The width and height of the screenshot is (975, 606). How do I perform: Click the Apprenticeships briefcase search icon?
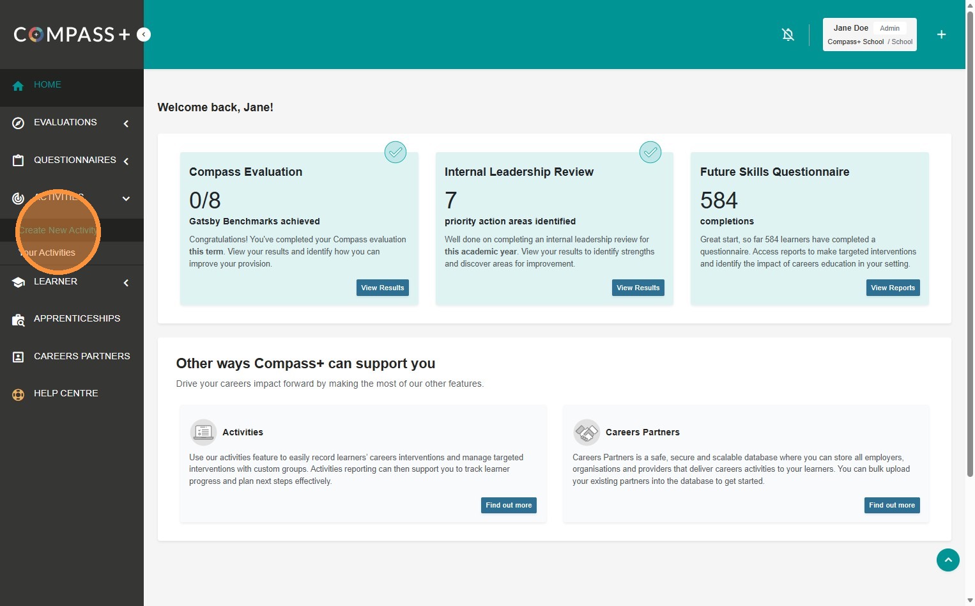(x=18, y=320)
